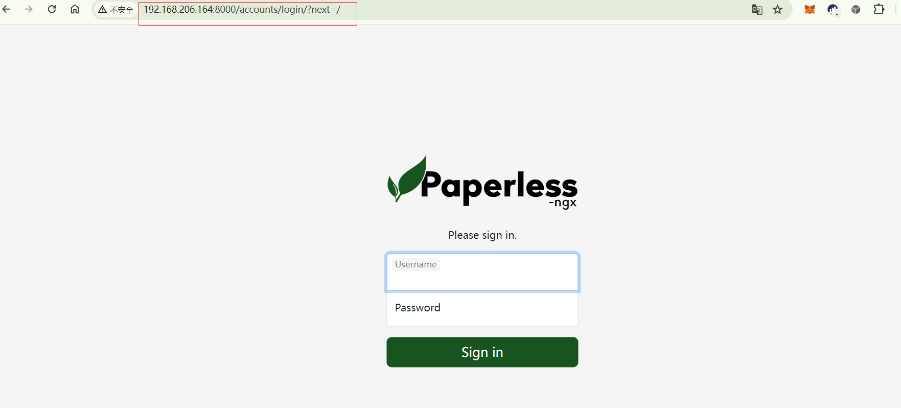Viewport: 901px width, 408px height.
Task: Go back to the previous page
Action: click(x=6, y=9)
